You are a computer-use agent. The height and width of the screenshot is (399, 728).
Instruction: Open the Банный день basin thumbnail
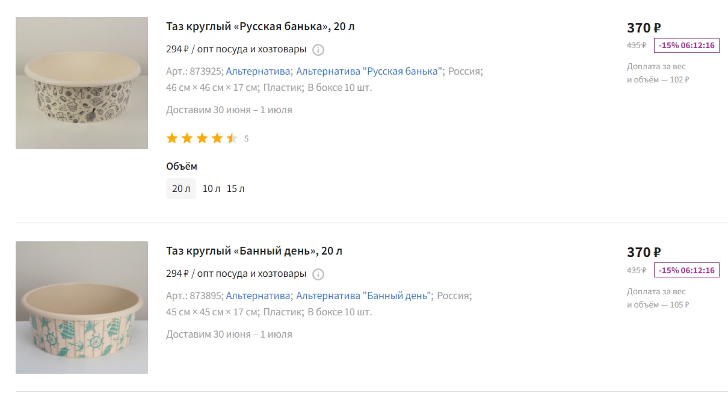click(82, 308)
